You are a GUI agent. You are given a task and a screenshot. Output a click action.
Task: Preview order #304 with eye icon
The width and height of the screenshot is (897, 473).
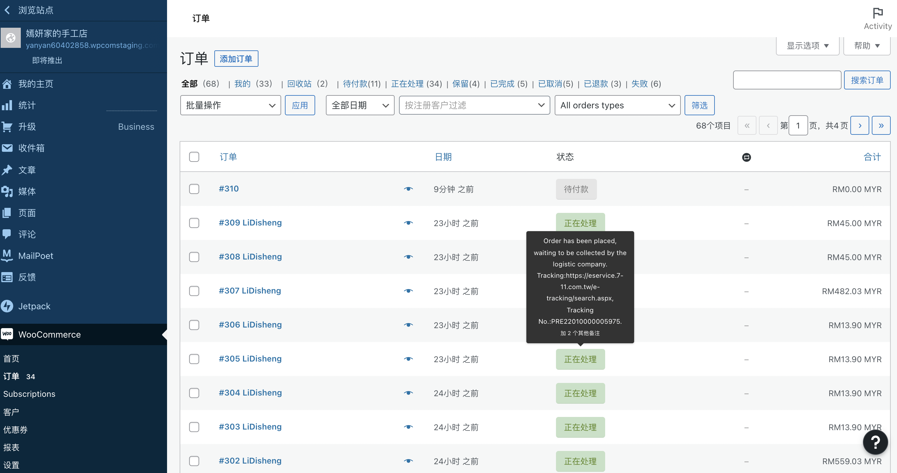[x=408, y=393]
